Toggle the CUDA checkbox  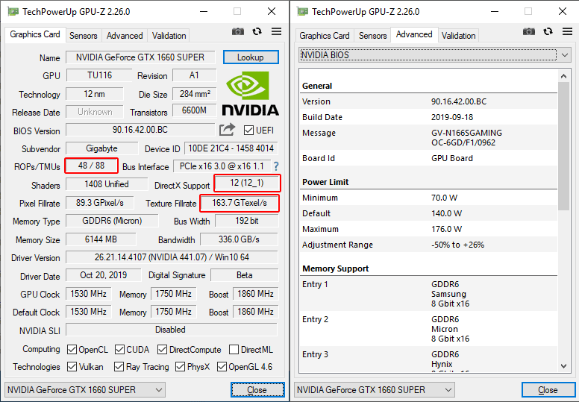(x=119, y=350)
